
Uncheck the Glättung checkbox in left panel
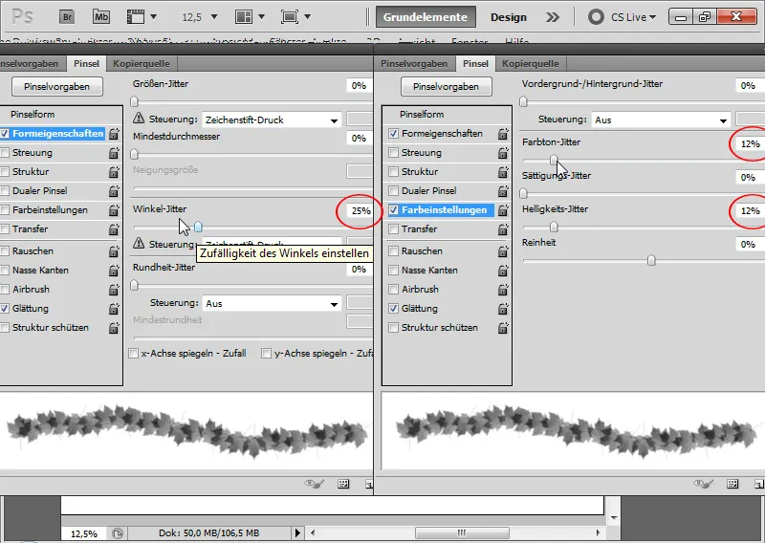pos(5,309)
